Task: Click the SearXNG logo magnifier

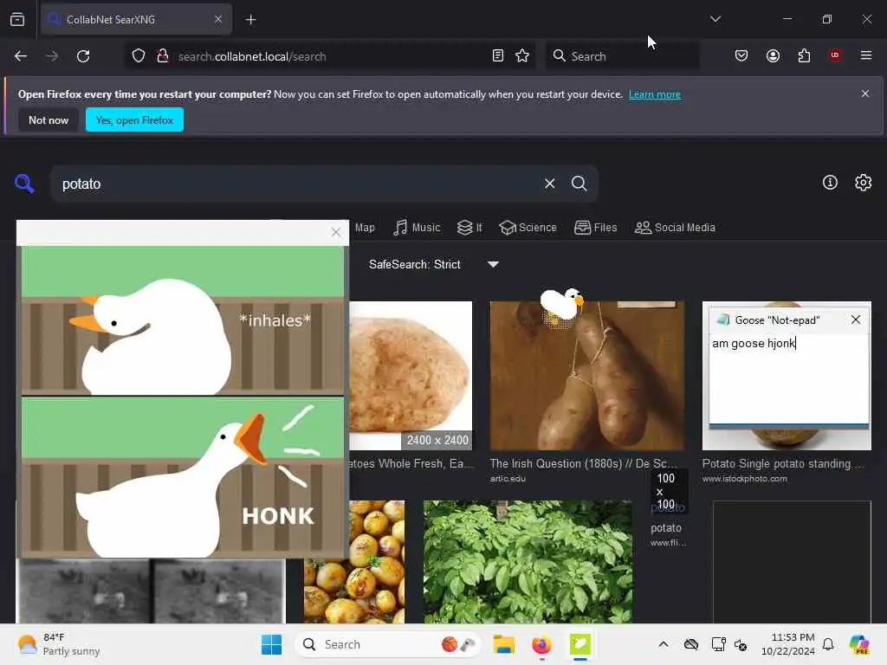Action: (24, 184)
